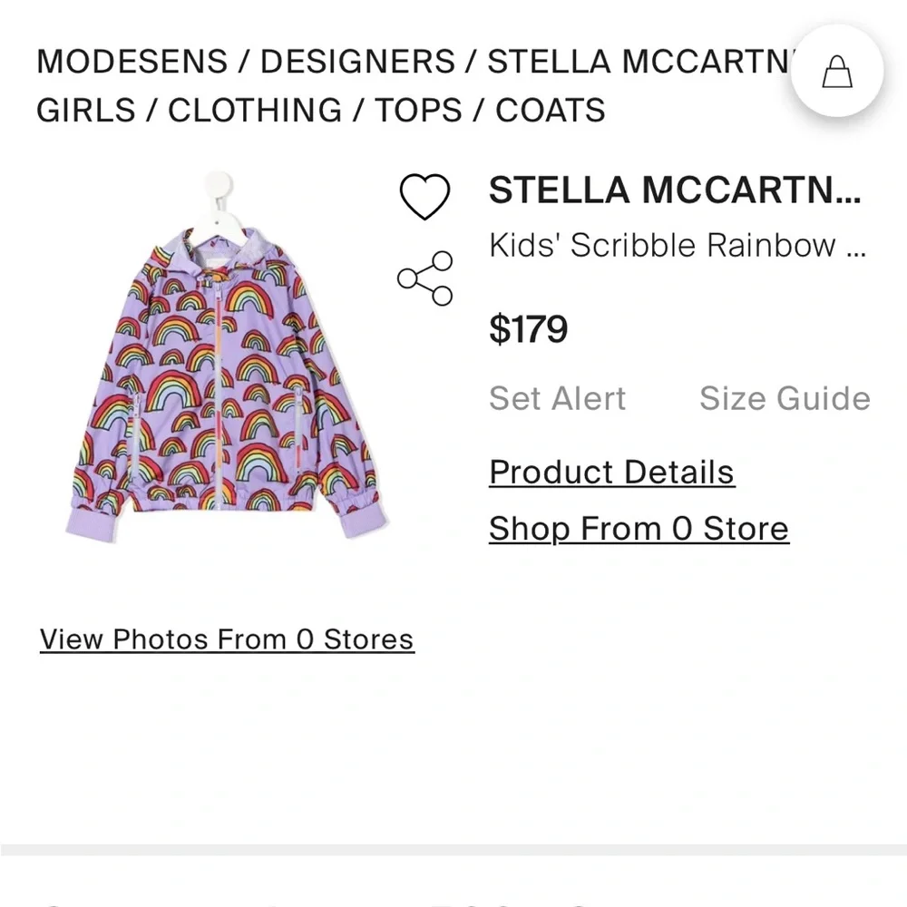Image resolution: width=907 pixels, height=907 pixels.
Task: Open the CLOTHING breadcrumb category
Action: [x=256, y=110]
